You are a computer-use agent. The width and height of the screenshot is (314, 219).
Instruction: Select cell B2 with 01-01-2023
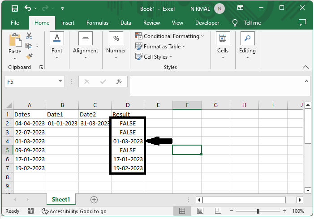(x=62, y=123)
